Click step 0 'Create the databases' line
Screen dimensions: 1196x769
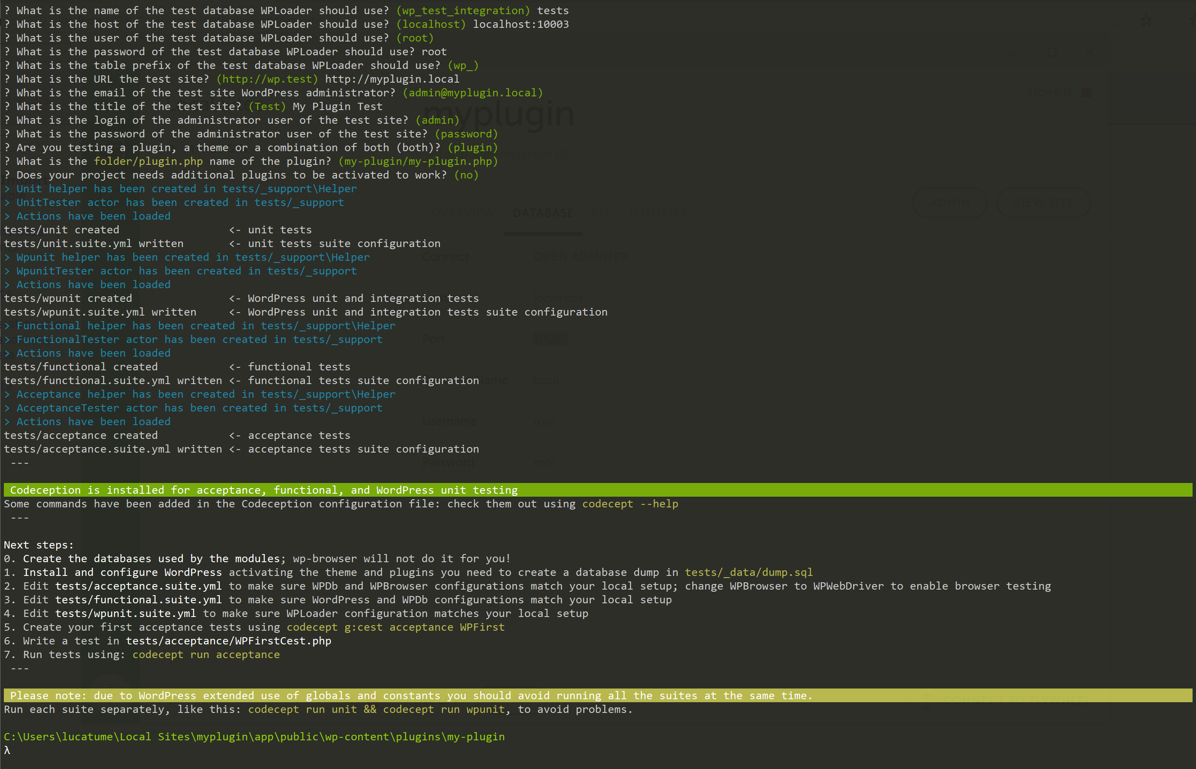[x=257, y=559]
